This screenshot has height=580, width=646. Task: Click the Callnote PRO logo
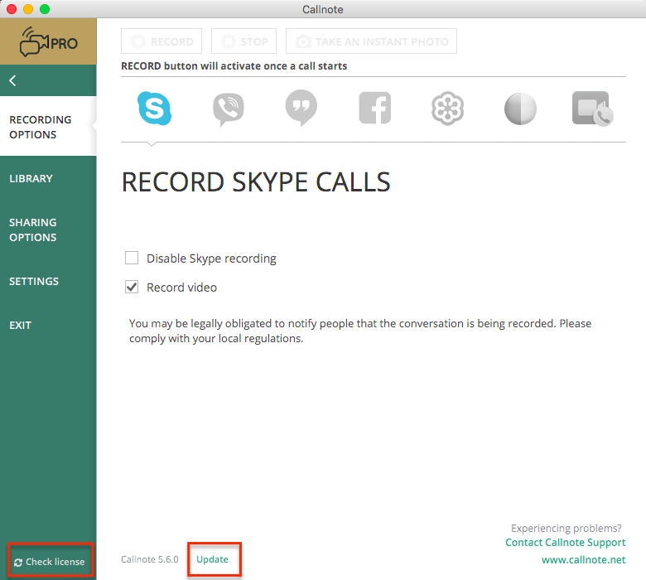pos(48,41)
